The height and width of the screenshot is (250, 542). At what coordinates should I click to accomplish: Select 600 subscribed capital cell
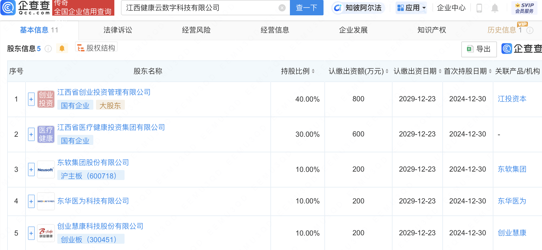358,134
